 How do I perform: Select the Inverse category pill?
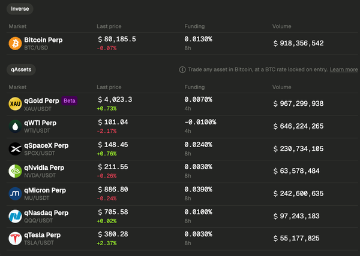(20, 9)
